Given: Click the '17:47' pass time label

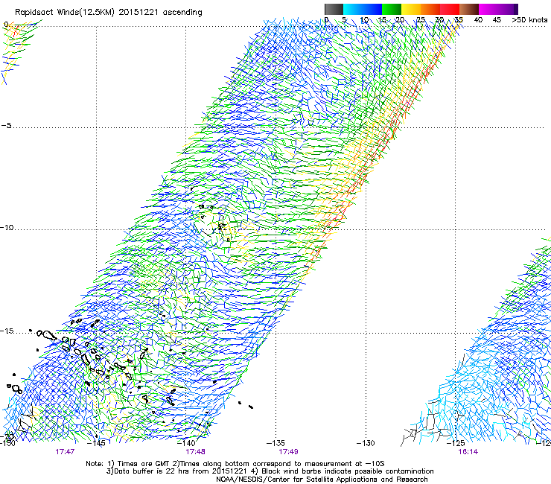Looking at the screenshot, I should click(x=65, y=452).
